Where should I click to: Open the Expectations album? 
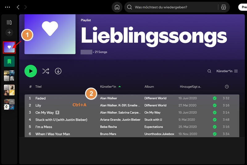click(x=153, y=127)
